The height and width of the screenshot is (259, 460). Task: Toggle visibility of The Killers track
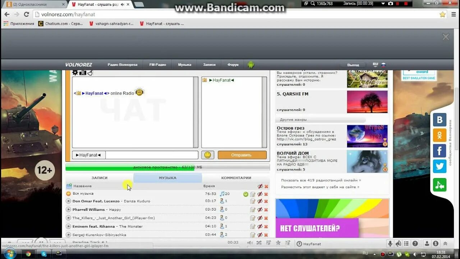[260, 218]
